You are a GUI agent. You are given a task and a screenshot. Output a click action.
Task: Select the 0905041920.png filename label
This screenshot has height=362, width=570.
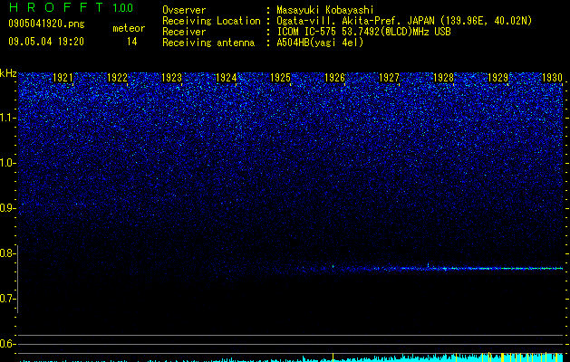(46, 24)
